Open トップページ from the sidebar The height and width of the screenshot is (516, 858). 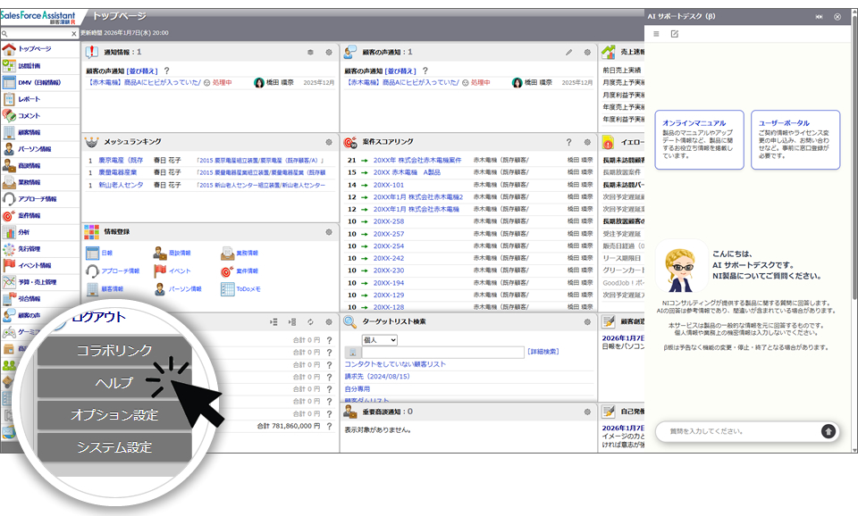tap(34, 49)
